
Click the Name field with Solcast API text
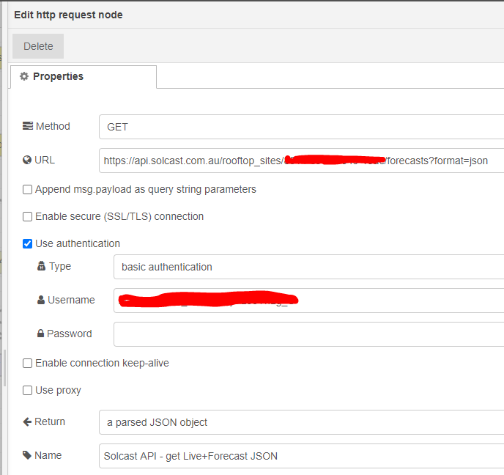tap(300, 456)
